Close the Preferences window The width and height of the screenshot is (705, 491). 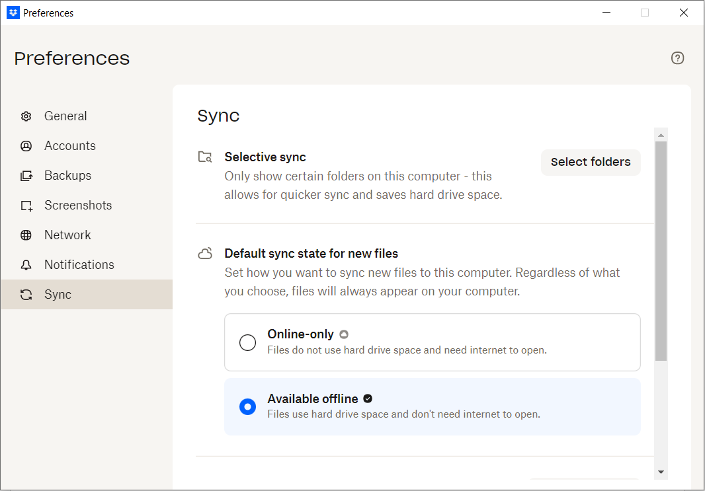pyautogui.click(x=683, y=13)
